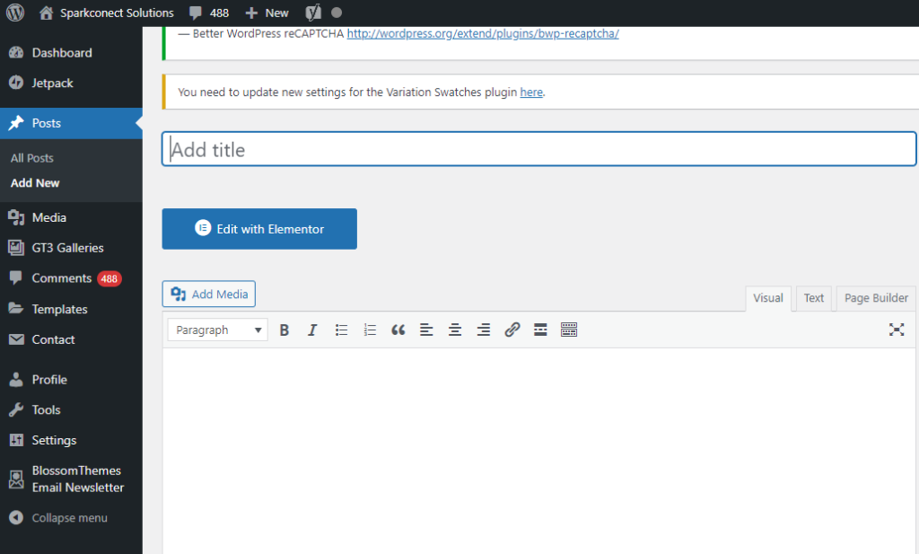Focus the Add title field
This screenshot has width=919, height=554.
click(x=538, y=149)
